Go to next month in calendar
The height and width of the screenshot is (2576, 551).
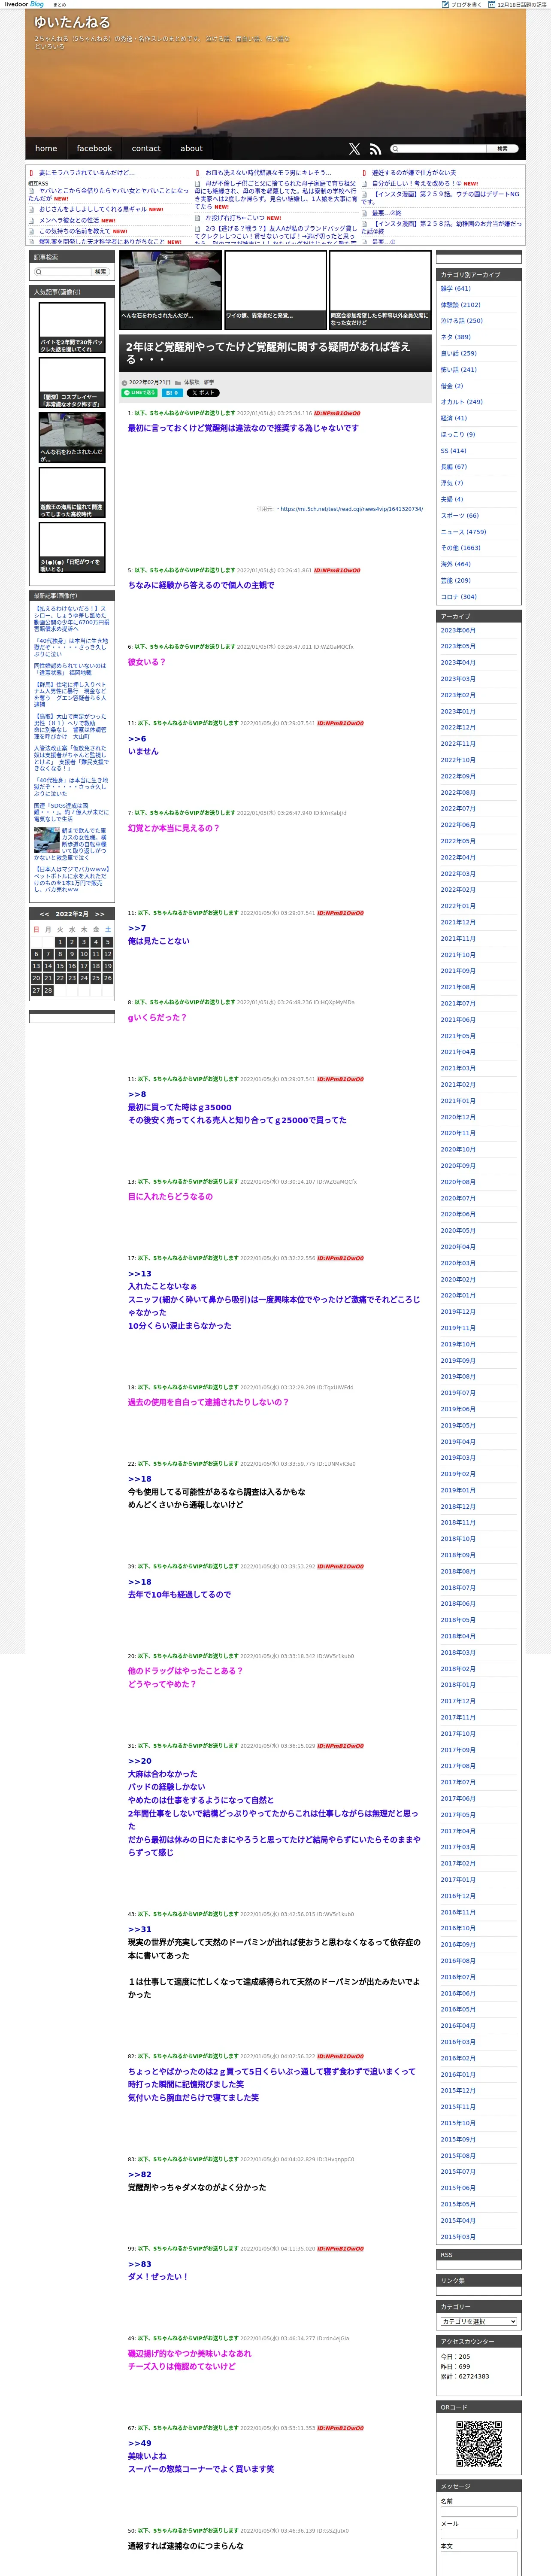[x=100, y=914]
